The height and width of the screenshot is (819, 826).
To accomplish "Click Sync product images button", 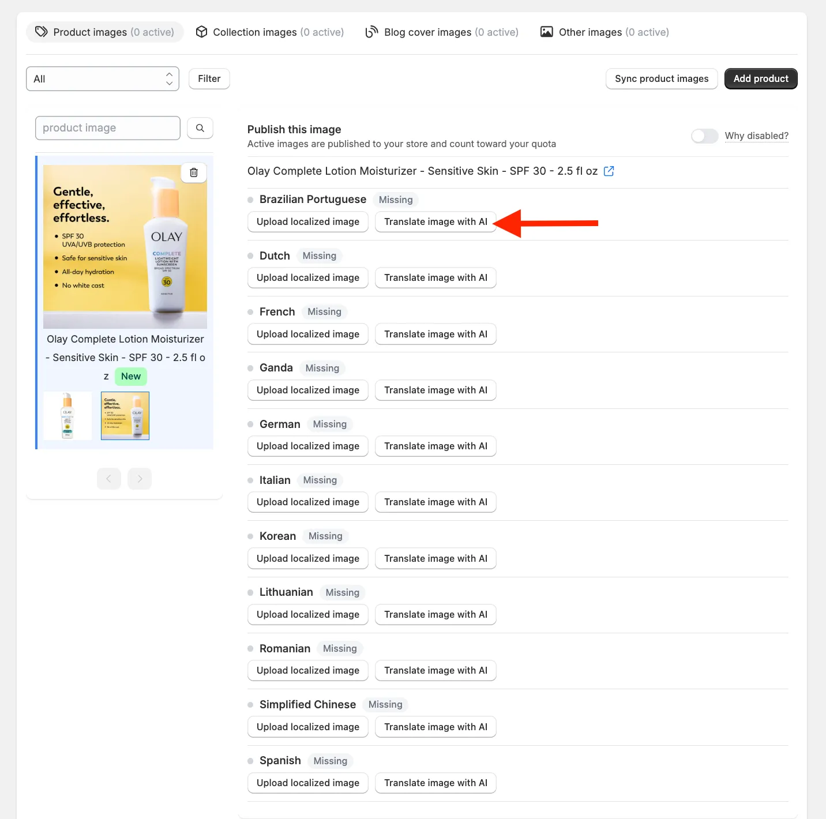I will (662, 79).
